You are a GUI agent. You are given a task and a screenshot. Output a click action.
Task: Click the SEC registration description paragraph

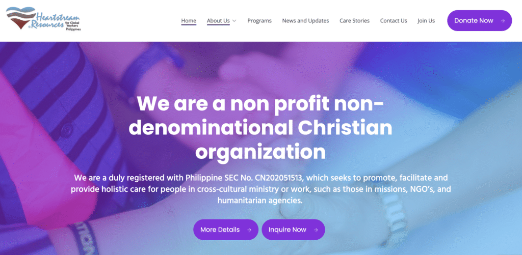(x=260, y=189)
